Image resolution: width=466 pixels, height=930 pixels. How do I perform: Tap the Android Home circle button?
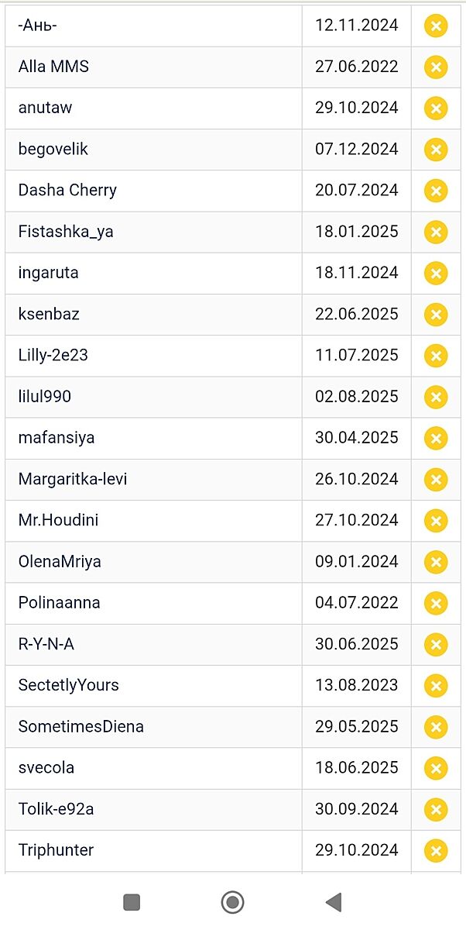coord(232,902)
